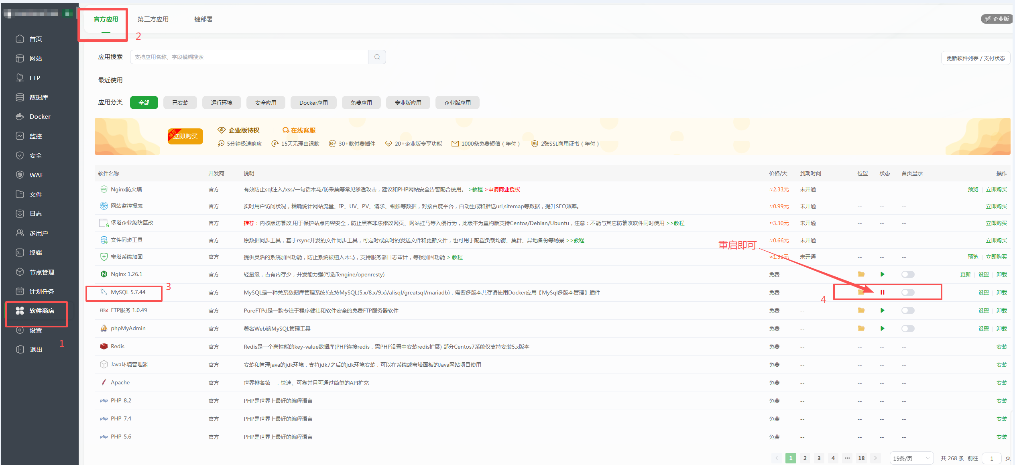The width and height of the screenshot is (1015, 465).
Task: Go to next page using arrow
Action: tap(875, 458)
